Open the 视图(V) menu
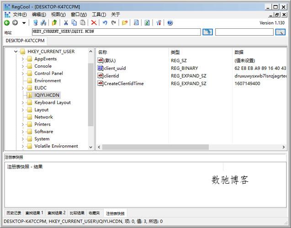The width and height of the screenshot is (291, 228). click(x=58, y=15)
